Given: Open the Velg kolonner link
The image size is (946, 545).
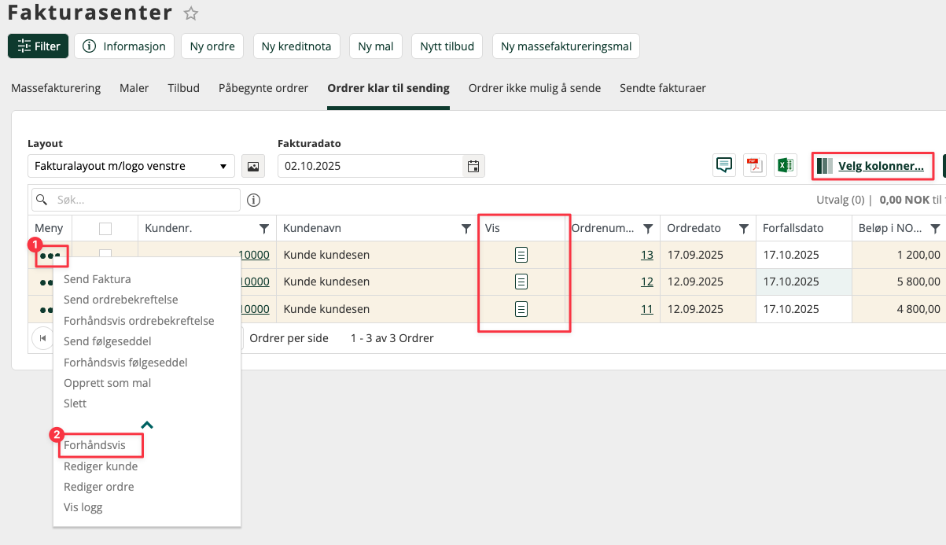Looking at the screenshot, I should [x=881, y=166].
